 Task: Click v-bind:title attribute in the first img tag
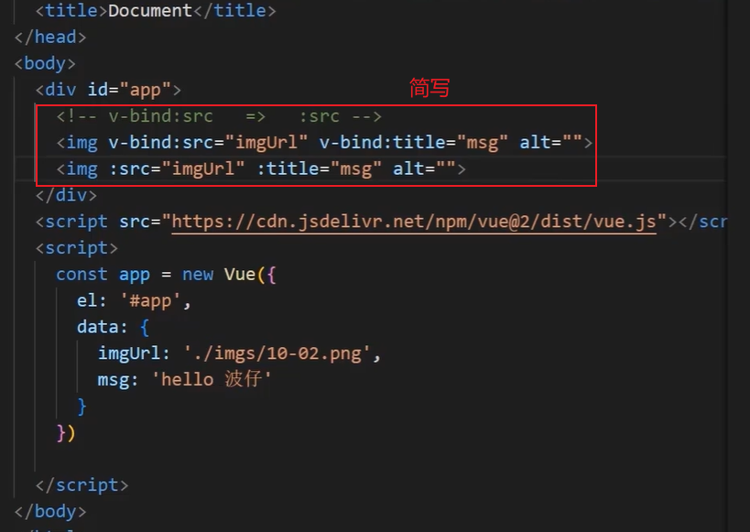[x=382, y=143]
